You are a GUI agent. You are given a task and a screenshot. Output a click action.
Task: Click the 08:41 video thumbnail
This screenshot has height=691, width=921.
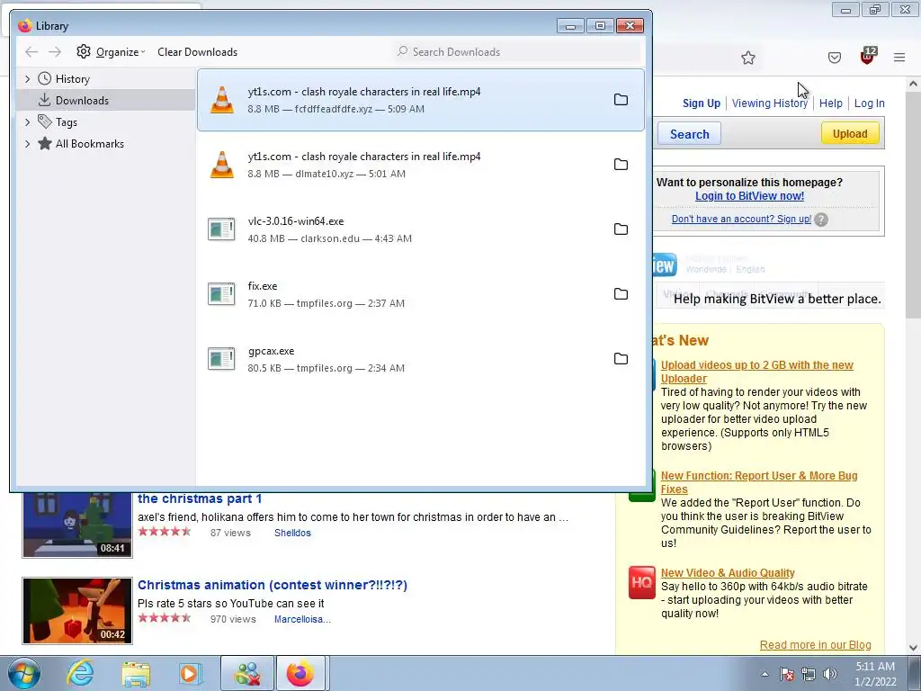[77, 525]
